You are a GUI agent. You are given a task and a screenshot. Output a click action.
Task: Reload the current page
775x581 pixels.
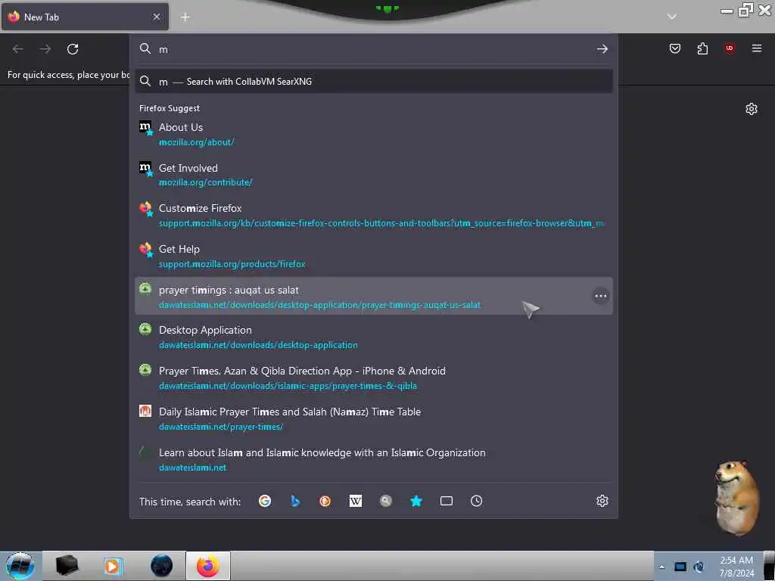click(73, 49)
